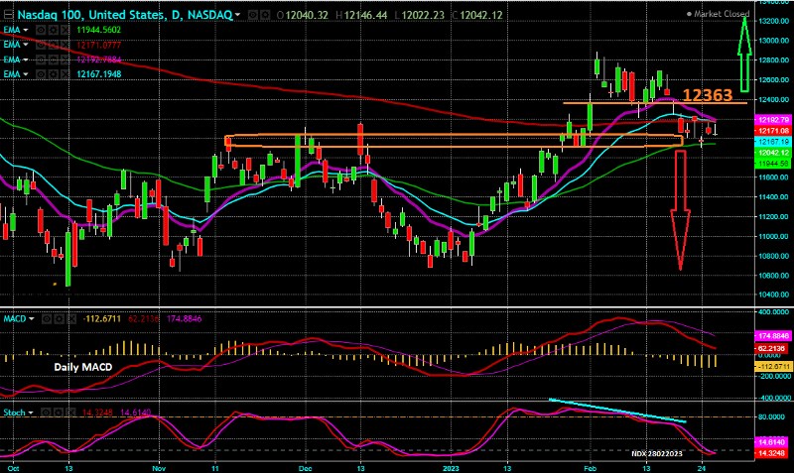The height and width of the screenshot is (473, 794).
Task: Open dropdown of the EMA showing 11944.5602
Action: point(26,31)
